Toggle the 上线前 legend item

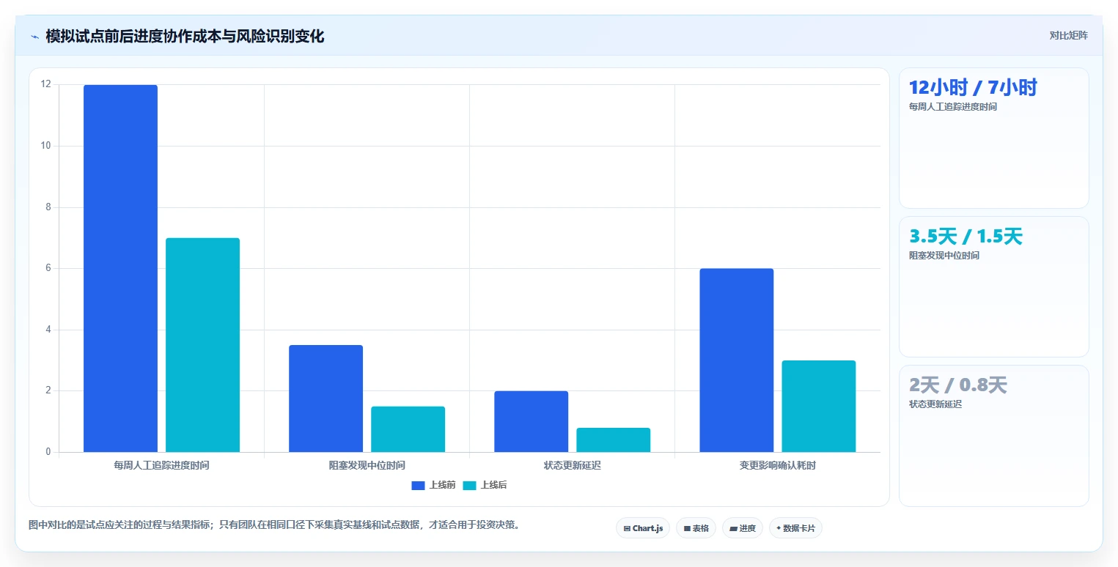433,485
